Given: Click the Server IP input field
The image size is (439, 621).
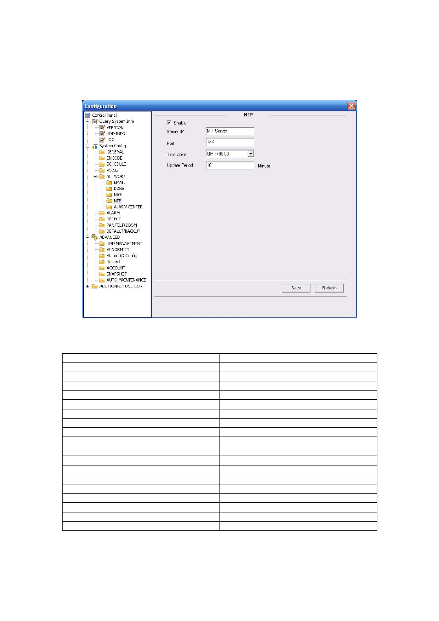Looking at the screenshot, I should (230, 131).
